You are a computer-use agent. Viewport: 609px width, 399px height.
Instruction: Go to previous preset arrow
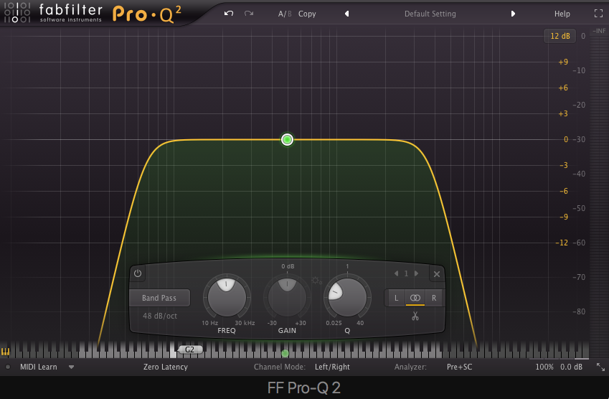tap(347, 14)
